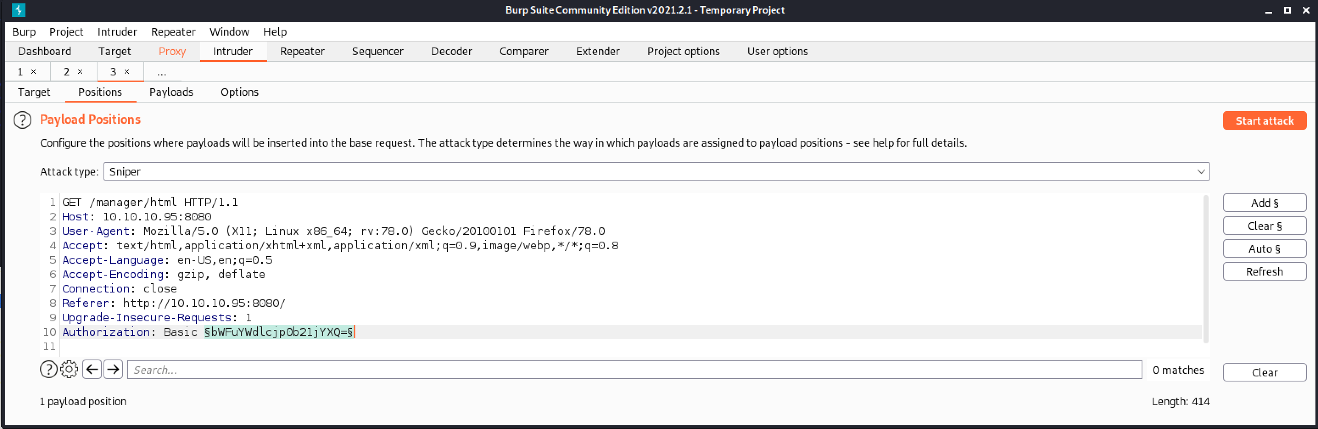Open the Options sub-tab
Image resolution: width=1318 pixels, height=429 pixels.
click(x=240, y=92)
